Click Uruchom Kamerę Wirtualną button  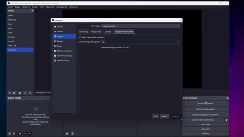[x=203, y=120]
